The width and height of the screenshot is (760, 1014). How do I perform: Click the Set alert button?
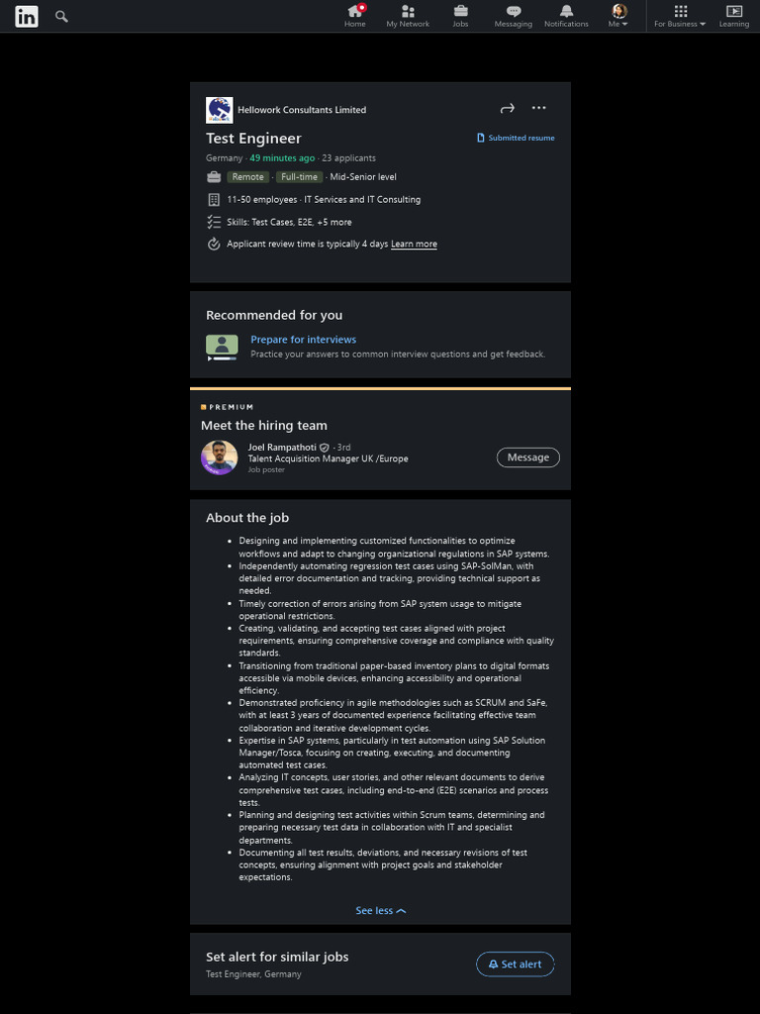pos(516,964)
